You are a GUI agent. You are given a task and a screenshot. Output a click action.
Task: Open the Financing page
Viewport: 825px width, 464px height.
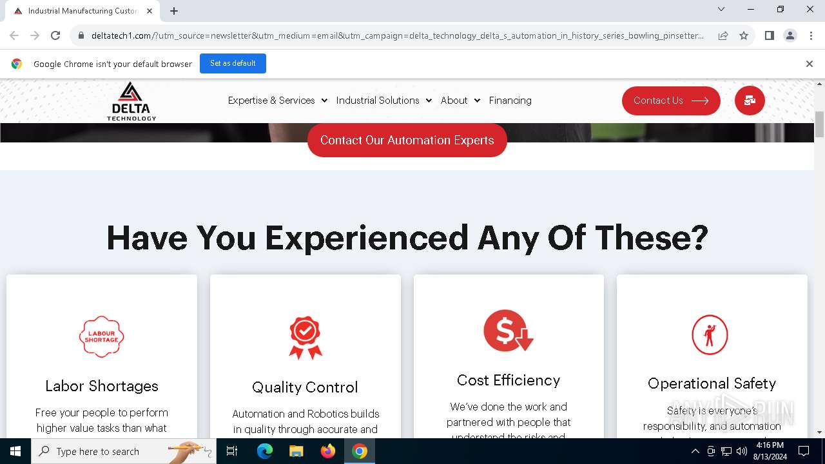pyautogui.click(x=510, y=101)
